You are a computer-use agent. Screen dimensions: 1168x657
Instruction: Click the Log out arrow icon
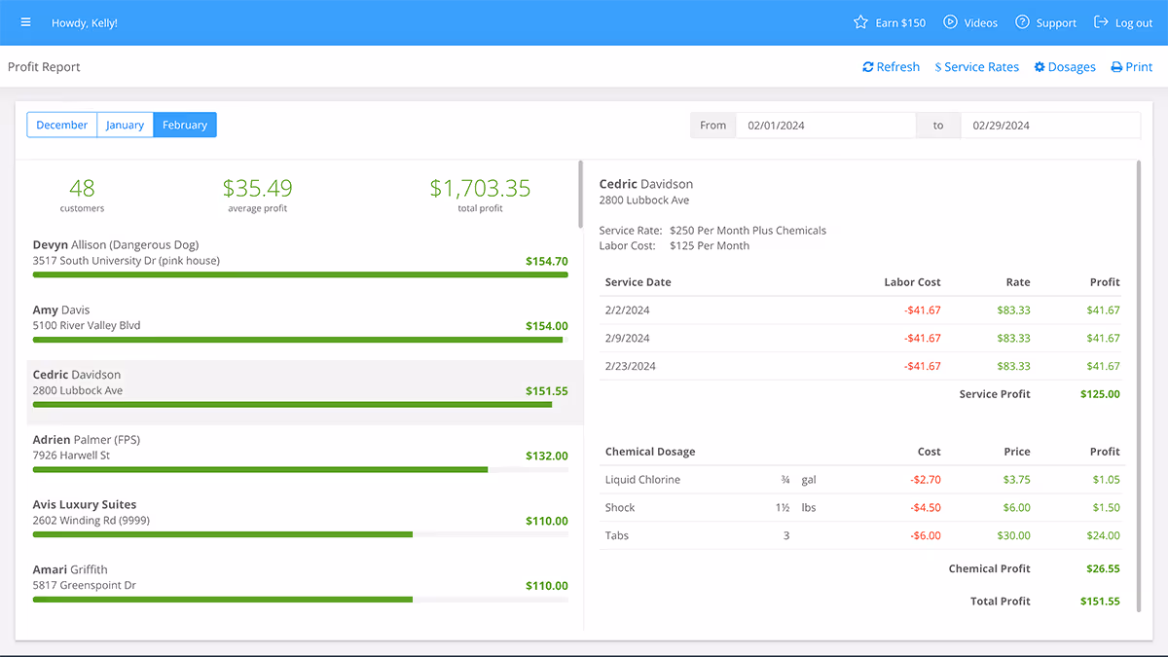[x=1101, y=22]
